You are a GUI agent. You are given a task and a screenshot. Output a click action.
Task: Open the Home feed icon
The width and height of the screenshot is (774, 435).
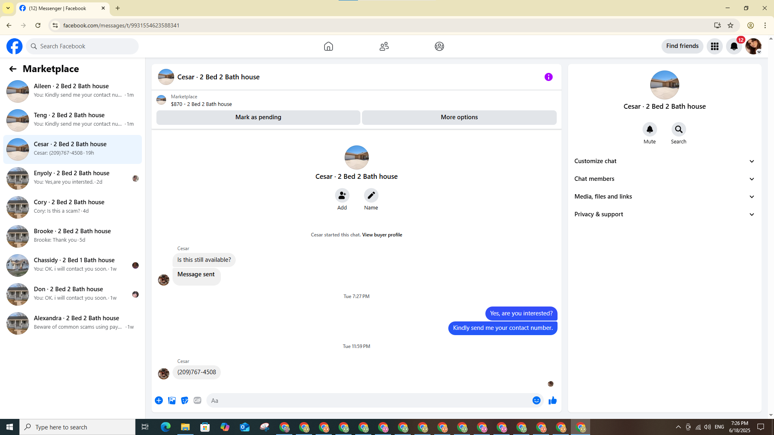(329, 46)
